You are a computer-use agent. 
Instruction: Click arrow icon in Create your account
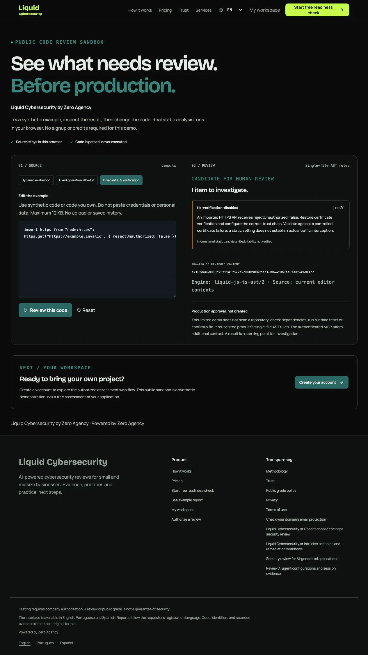(x=342, y=382)
